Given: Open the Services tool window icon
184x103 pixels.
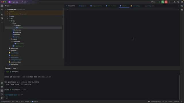Looking at the screenshot, I should [x=2, y=83].
